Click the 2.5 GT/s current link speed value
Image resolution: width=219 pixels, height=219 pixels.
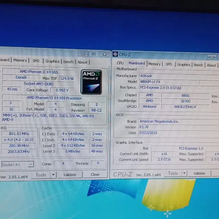[x=164, y=159]
